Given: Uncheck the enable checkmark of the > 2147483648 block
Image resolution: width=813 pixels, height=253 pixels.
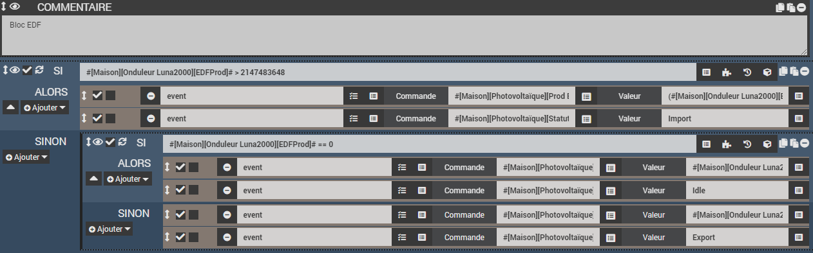Looking at the screenshot, I should [x=27, y=70].
